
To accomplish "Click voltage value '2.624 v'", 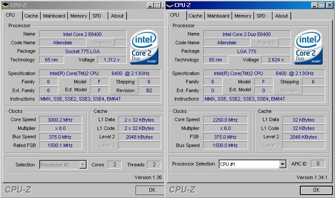I will [276, 60].
